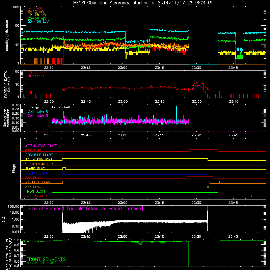Click the SAS axis label
Viewport: 270px width, 270px height.
tap(4, 219)
